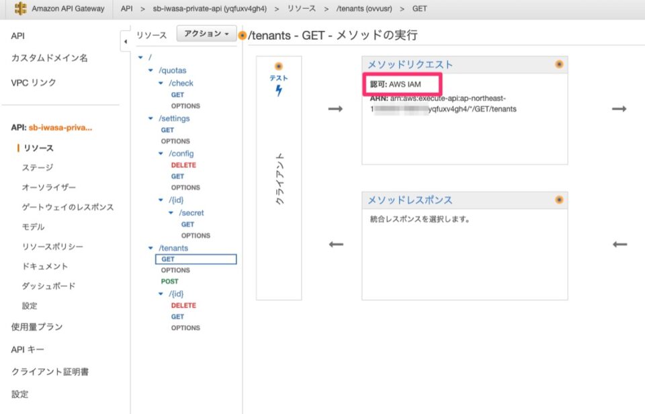This screenshot has width=645, height=414.
Task: Open the アクション dropdown
Action: 206,32
